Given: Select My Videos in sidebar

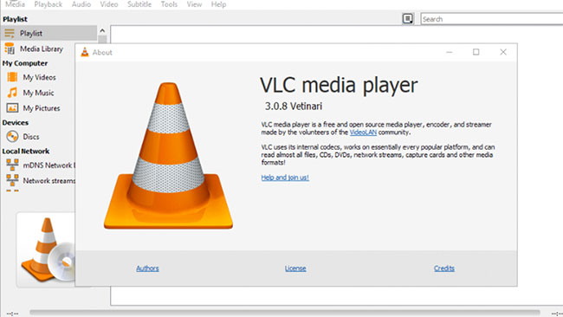Looking at the screenshot, I should (x=39, y=77).
